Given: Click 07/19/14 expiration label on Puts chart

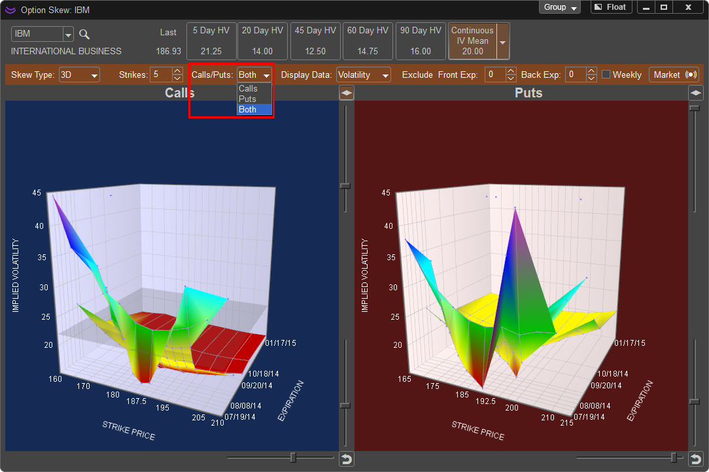Looking at the screenshot, I should point(589,417).
